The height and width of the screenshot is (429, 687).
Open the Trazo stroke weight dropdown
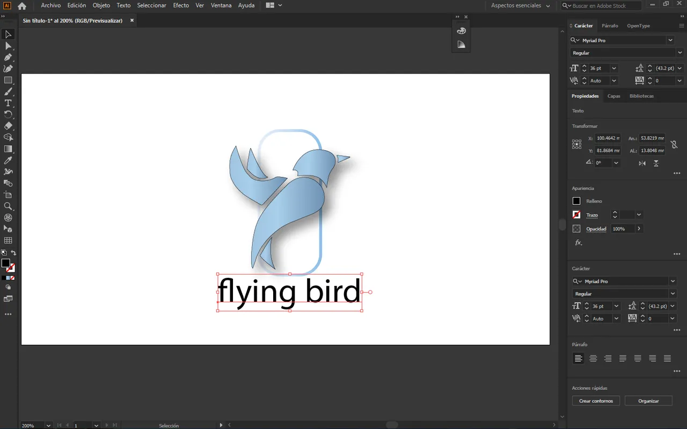pyautogui.click(x=639, y=215)
